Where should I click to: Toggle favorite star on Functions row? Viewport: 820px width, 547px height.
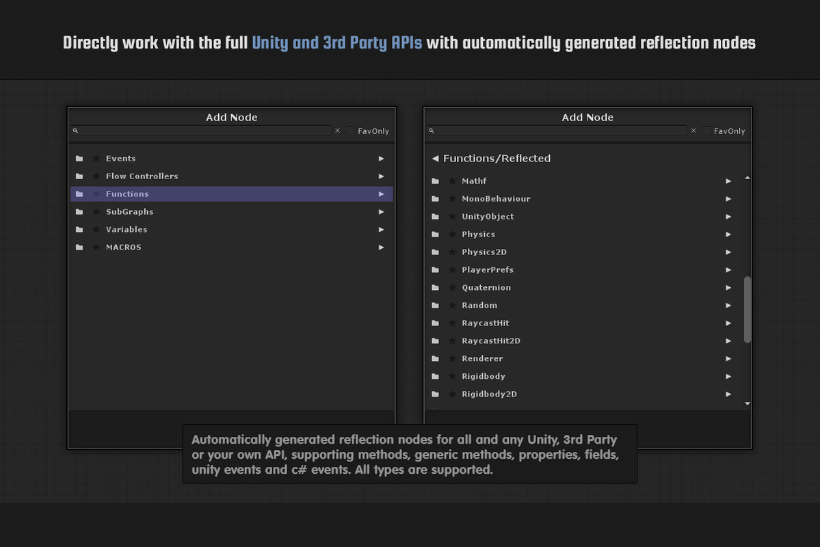click(x=96, y=194)
